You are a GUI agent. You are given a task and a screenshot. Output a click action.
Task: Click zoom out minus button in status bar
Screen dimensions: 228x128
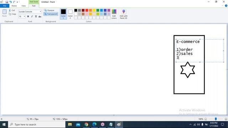(206, 119)
